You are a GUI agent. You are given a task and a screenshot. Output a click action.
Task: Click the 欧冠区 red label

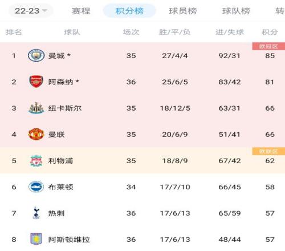tap(268, 46)
